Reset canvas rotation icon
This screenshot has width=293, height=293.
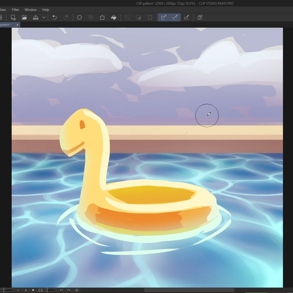pos(77,290)
